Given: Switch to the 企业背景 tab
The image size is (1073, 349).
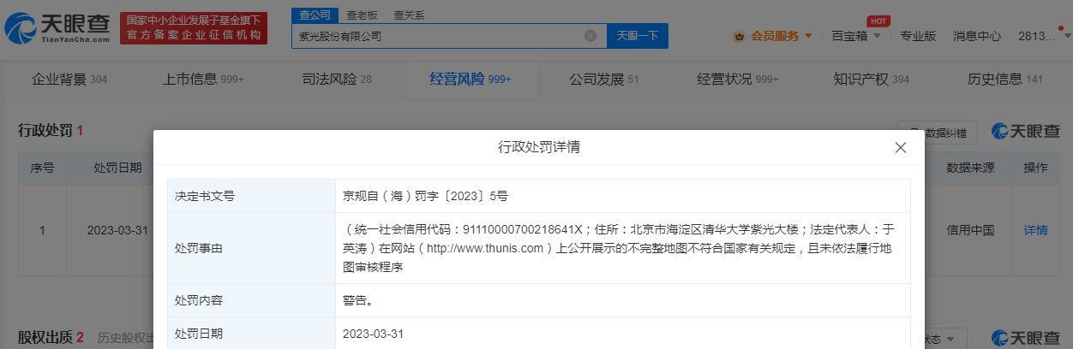Looking at the screenshot, I should (x=69, y=80).
